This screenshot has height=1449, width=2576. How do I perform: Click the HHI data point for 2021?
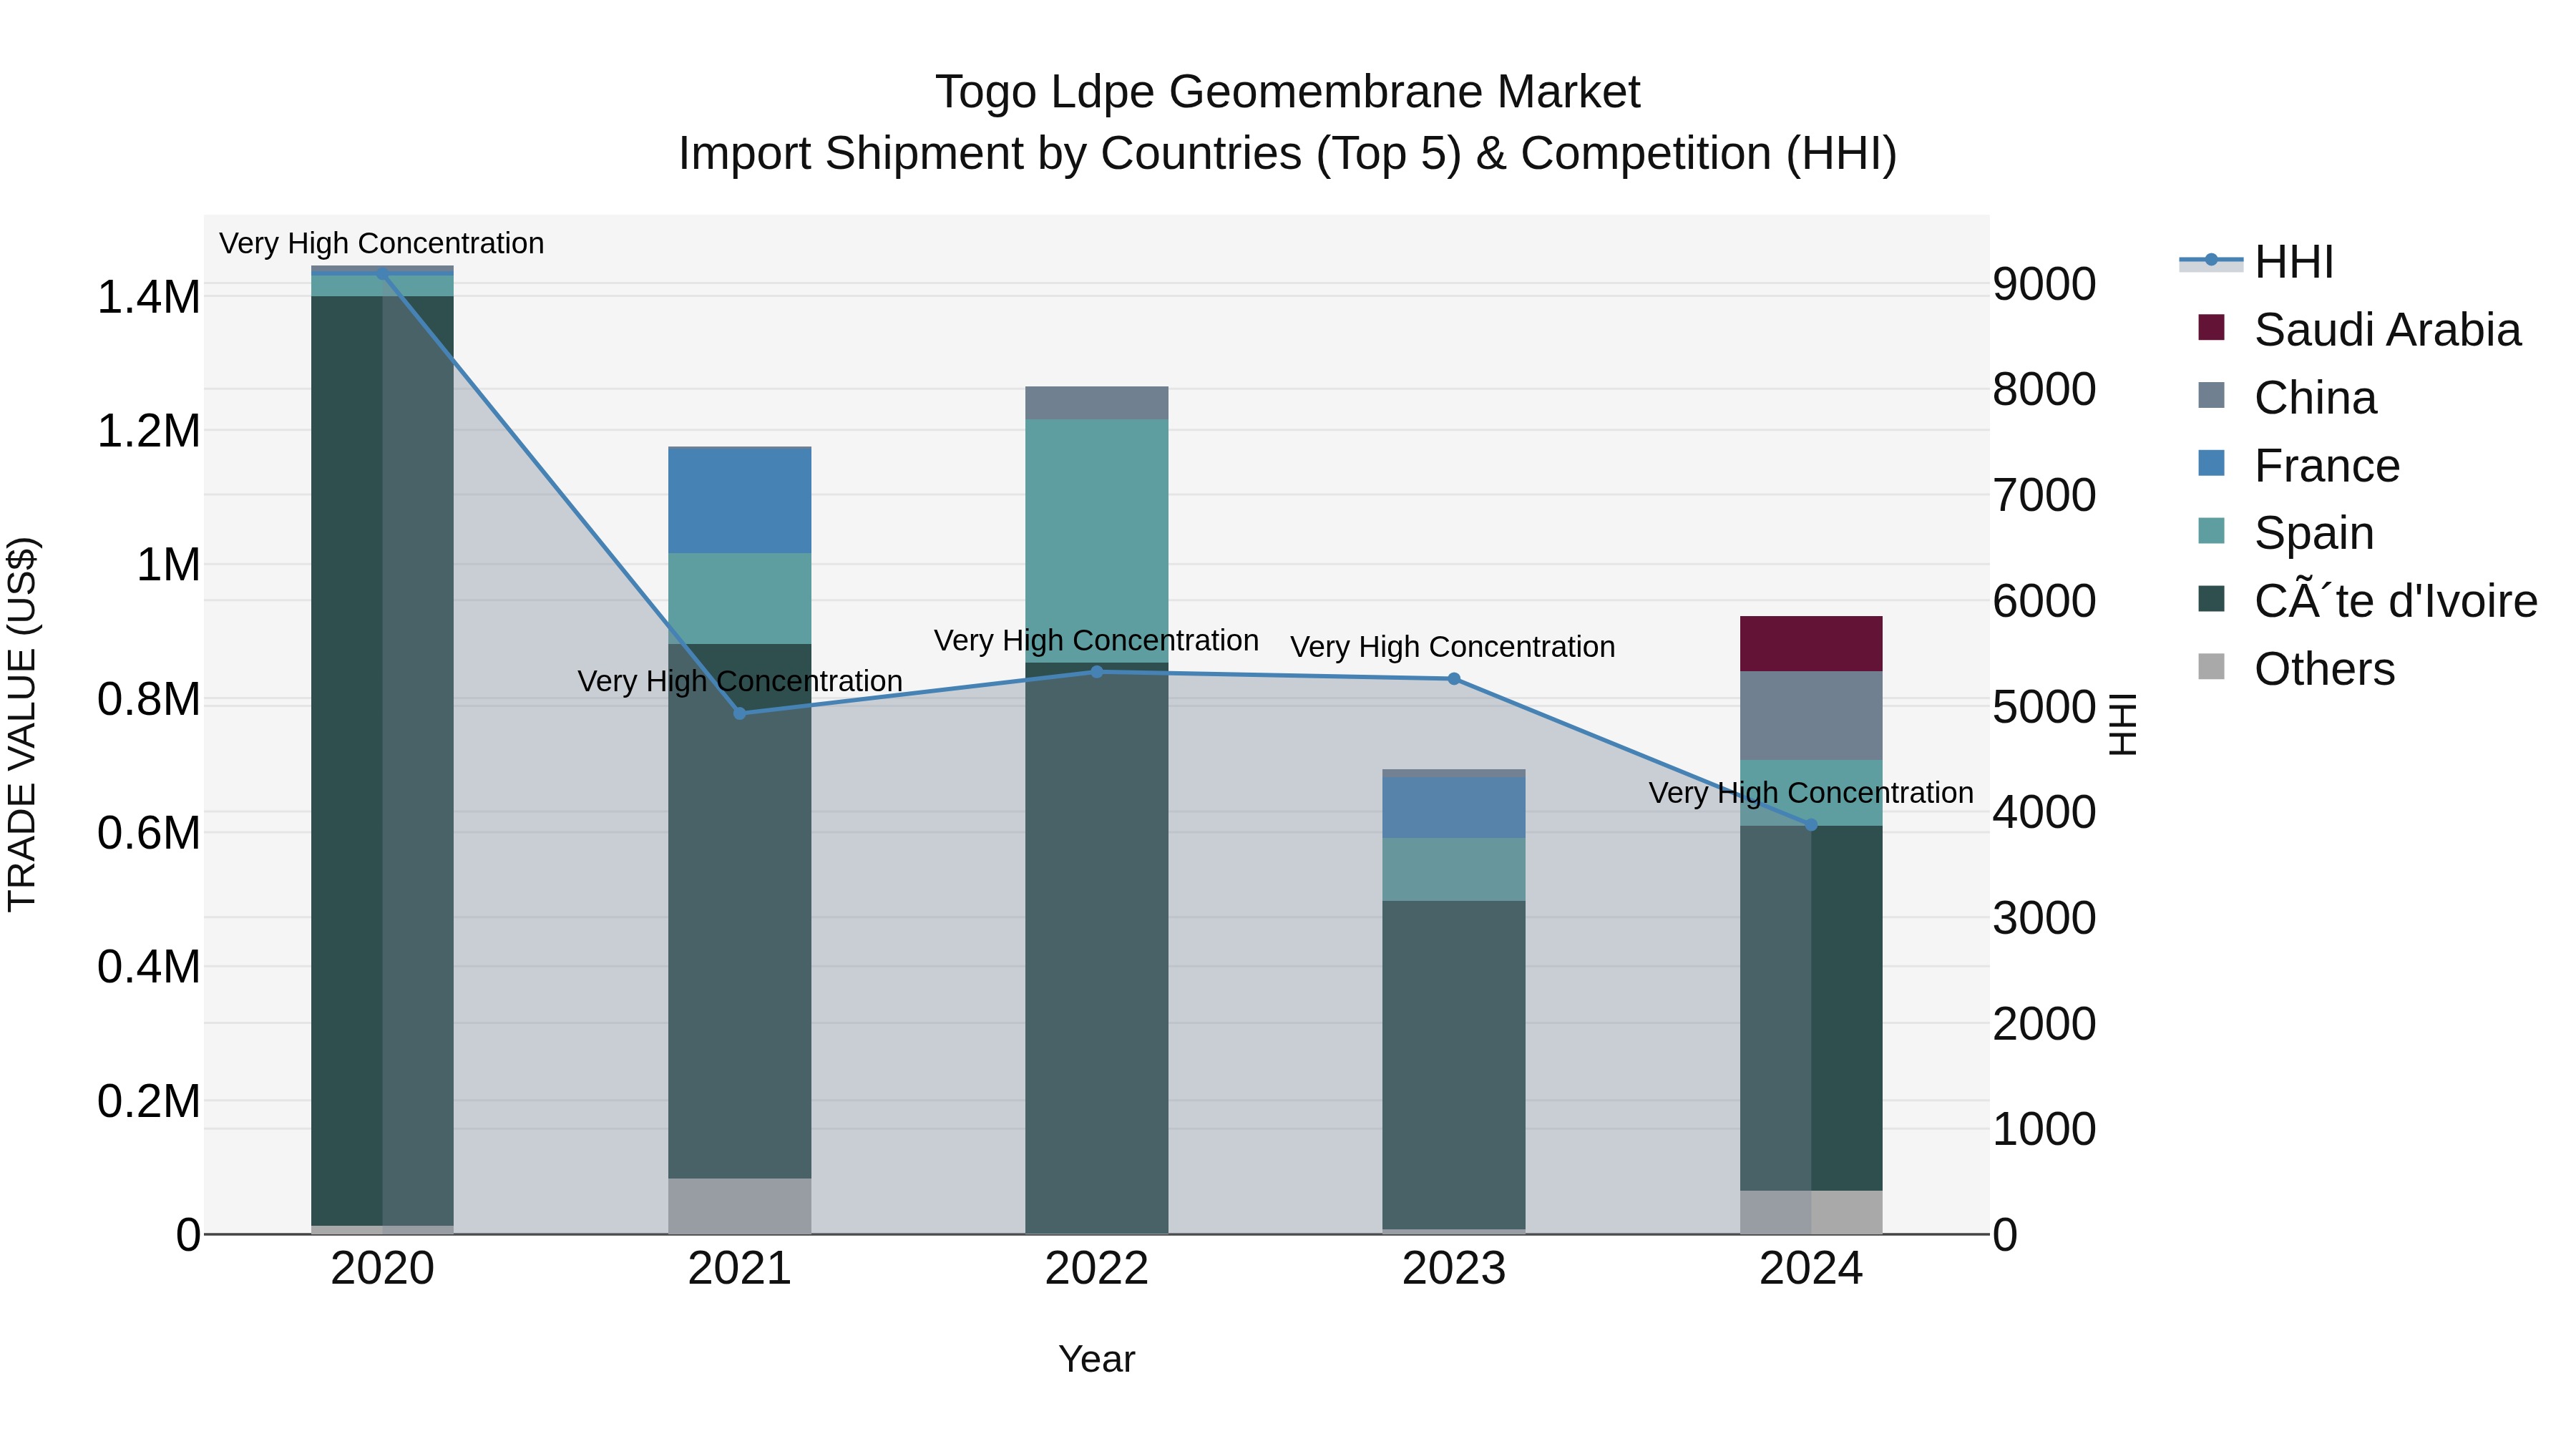pos(740,713)
